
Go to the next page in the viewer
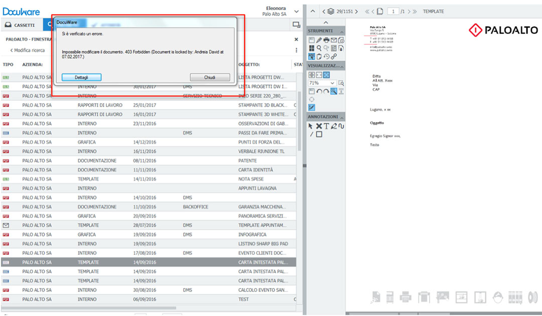click(409, 12)
